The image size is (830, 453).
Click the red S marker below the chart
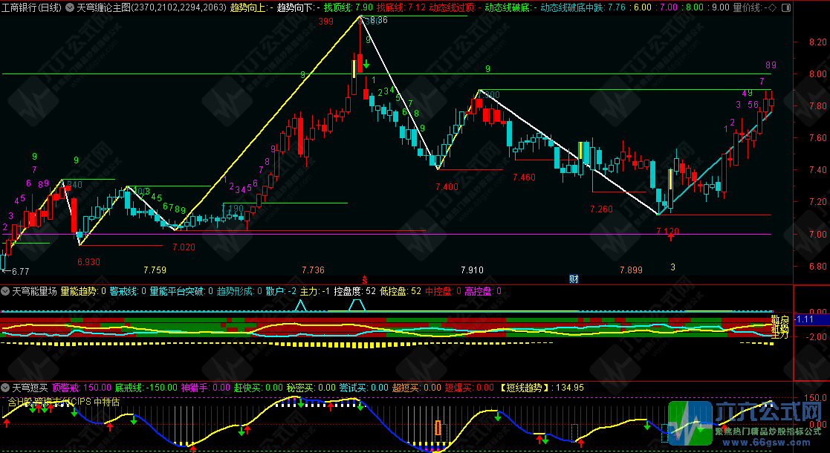tap(364, 278)
